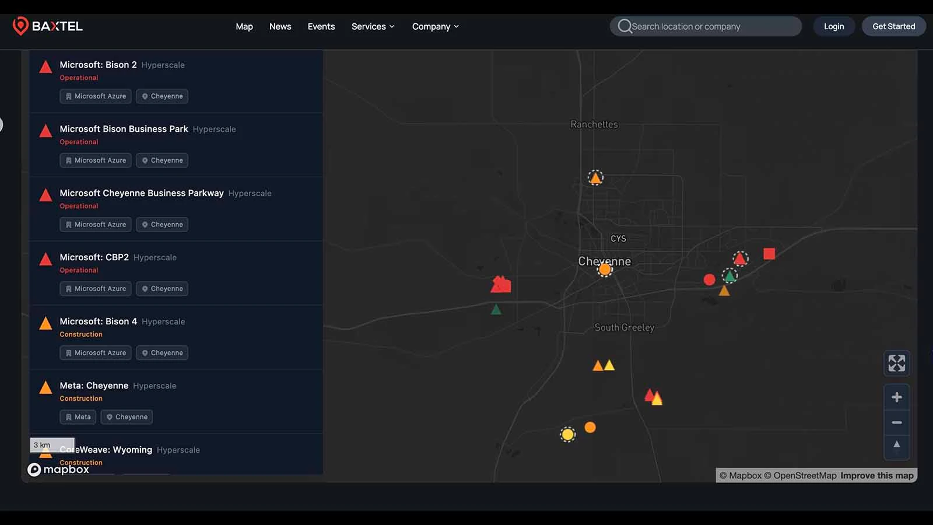Click the Login button
Viewport: 933px width, 525px height.
[x=833, y=26]
